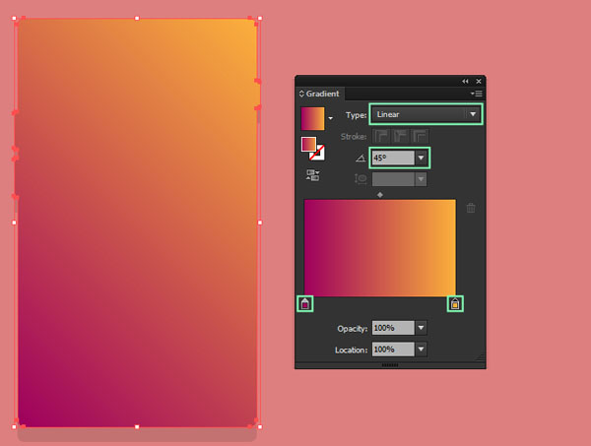Click the disabled aspect ratio field
This screenshot has height=446, width=591.
pos(393,179)
